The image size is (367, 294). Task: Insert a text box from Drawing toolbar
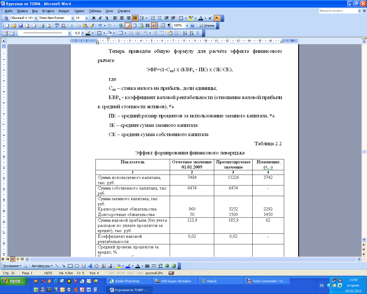tap(83, 266)
